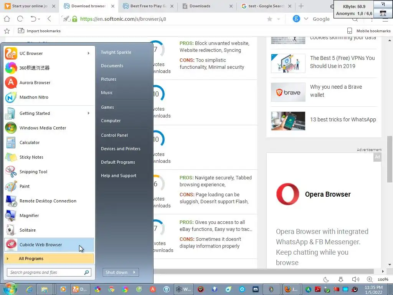Open Aurora Browser from the Start menu

(49, 83)
